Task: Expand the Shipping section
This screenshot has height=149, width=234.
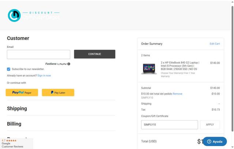Action: click(17, 108)
